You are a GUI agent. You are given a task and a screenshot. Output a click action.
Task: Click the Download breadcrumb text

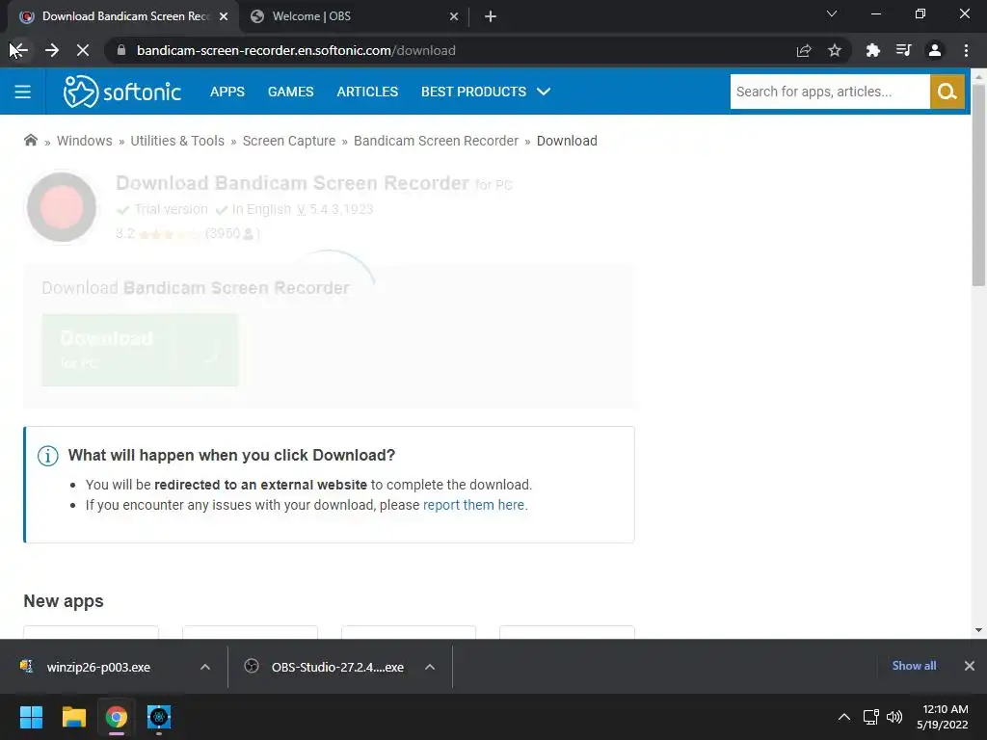tap(567, 141)
